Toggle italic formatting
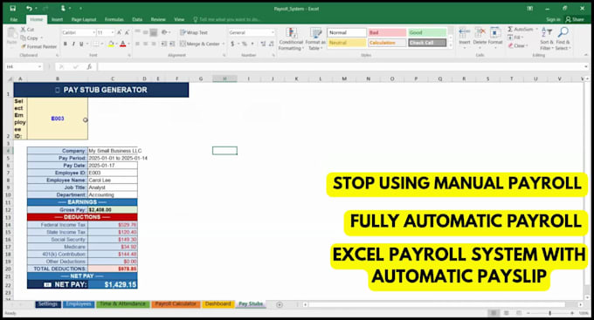This screenshot has height=320, width=594. [x=73, y=44]
